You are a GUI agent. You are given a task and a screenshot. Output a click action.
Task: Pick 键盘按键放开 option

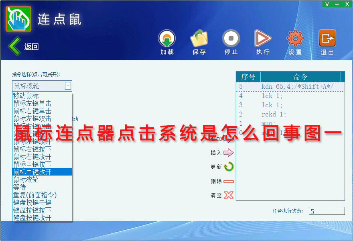click(x=42, y=218)
